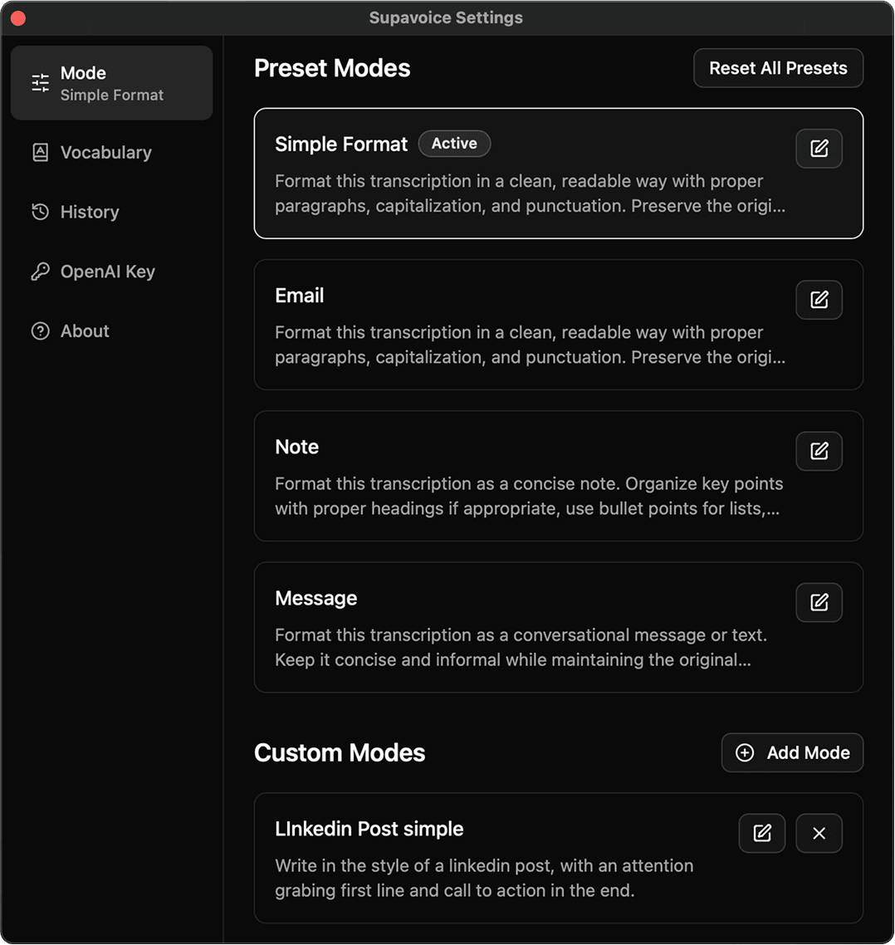The width and height of the screenshot is (895, 945).
Task: Click the About question mark icon
Action: coord(41,331)
